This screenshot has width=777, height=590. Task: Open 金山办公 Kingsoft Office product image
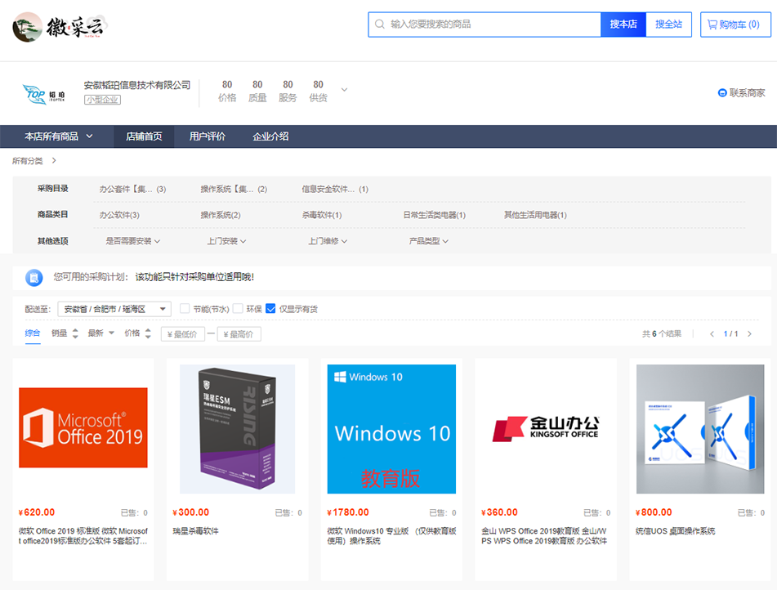tap(546, 429)
